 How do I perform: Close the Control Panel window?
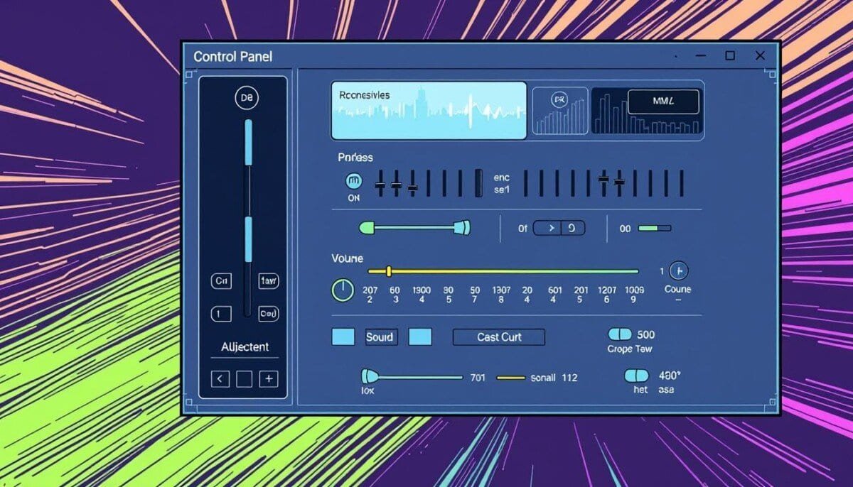[x=760, y=55]
